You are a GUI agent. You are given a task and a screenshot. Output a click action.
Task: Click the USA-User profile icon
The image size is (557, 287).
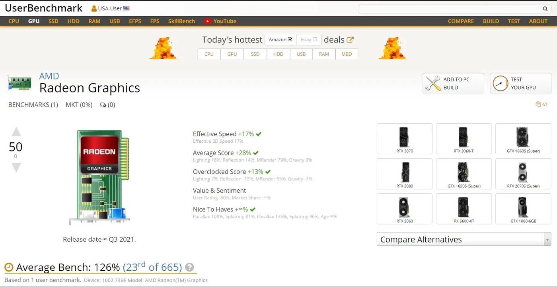coord(94,8)
